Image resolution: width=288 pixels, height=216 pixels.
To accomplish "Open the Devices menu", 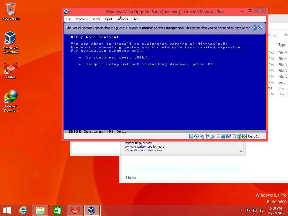I will coord(122,19).
